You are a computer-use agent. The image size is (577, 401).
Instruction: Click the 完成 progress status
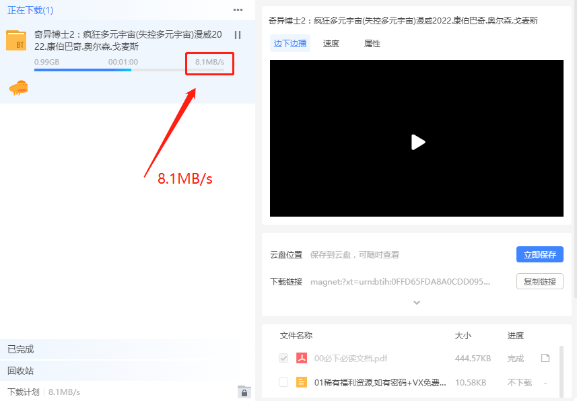coord(516,359)
